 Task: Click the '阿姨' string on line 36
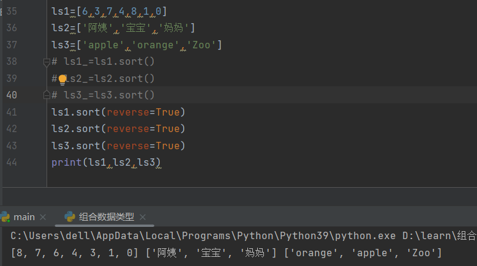tap(97, 28)
